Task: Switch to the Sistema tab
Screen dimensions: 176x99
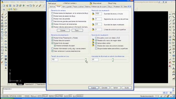Action: coord(87,7)
